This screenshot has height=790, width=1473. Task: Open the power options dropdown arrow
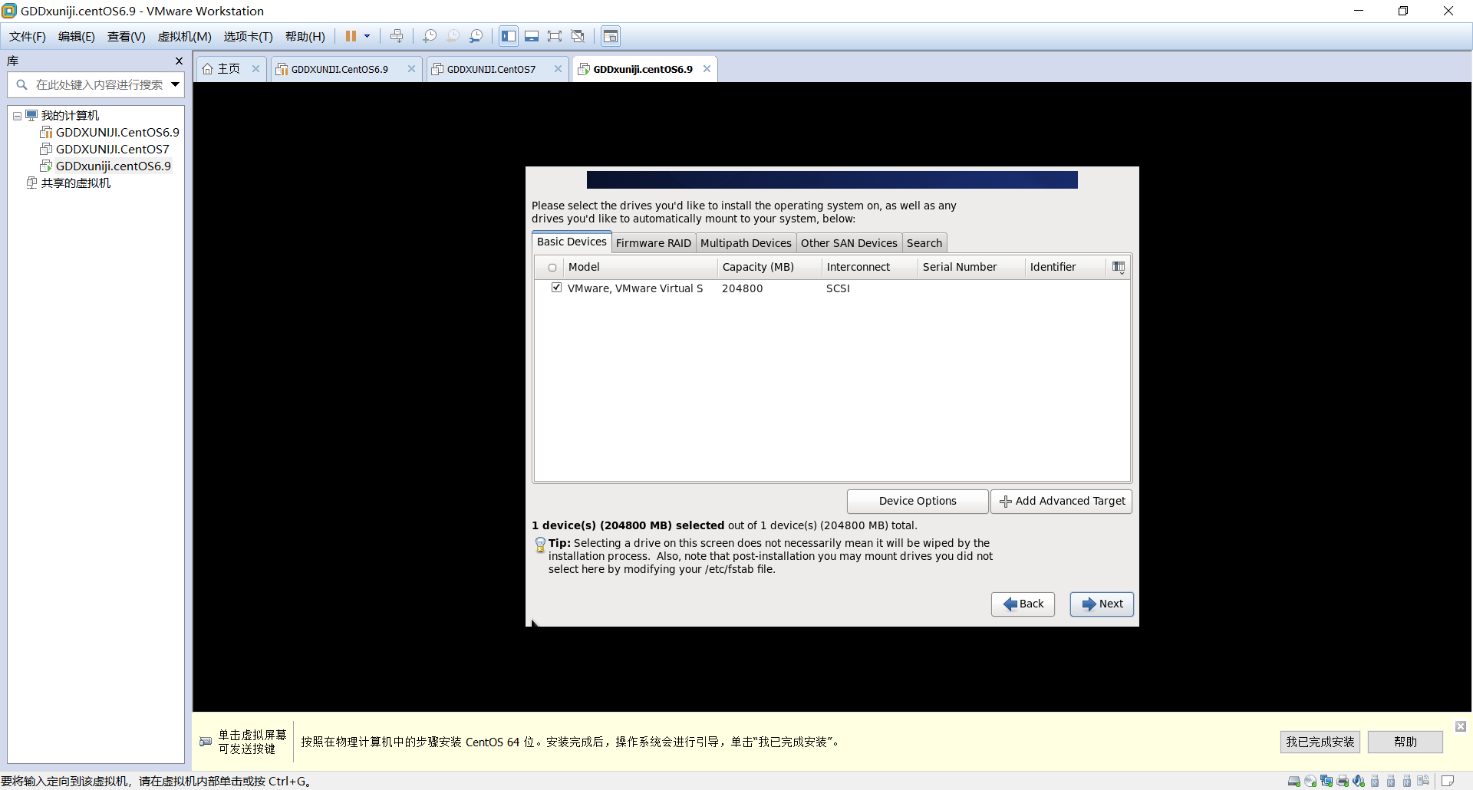click(367, 36)
